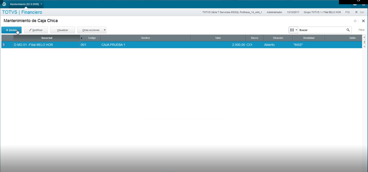Select the Mantenimiento [02.9.0006] tab

pyautogui.click(x=24, y=4)
